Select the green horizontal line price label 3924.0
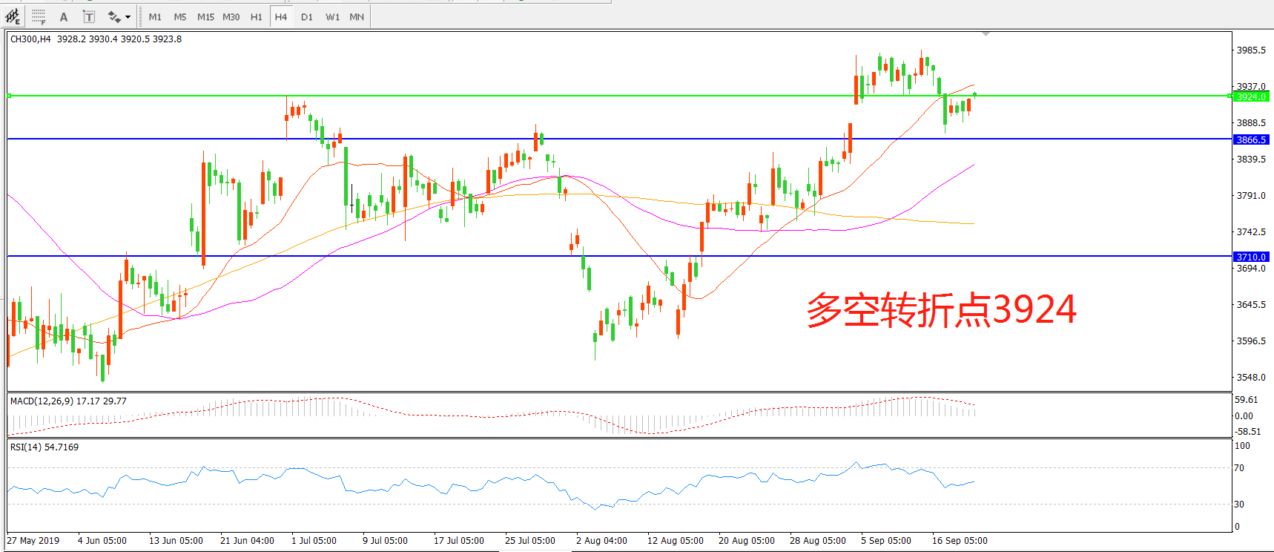The image size is (1274, 552). (1251, 96)
